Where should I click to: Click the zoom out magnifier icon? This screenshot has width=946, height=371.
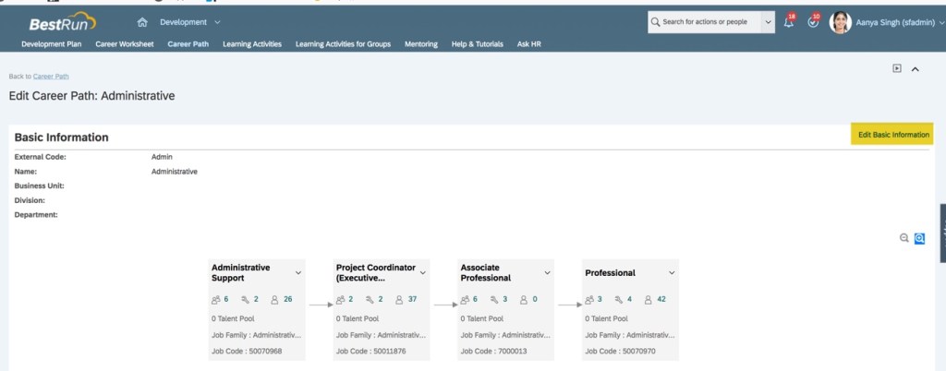(x=904, y=238)
